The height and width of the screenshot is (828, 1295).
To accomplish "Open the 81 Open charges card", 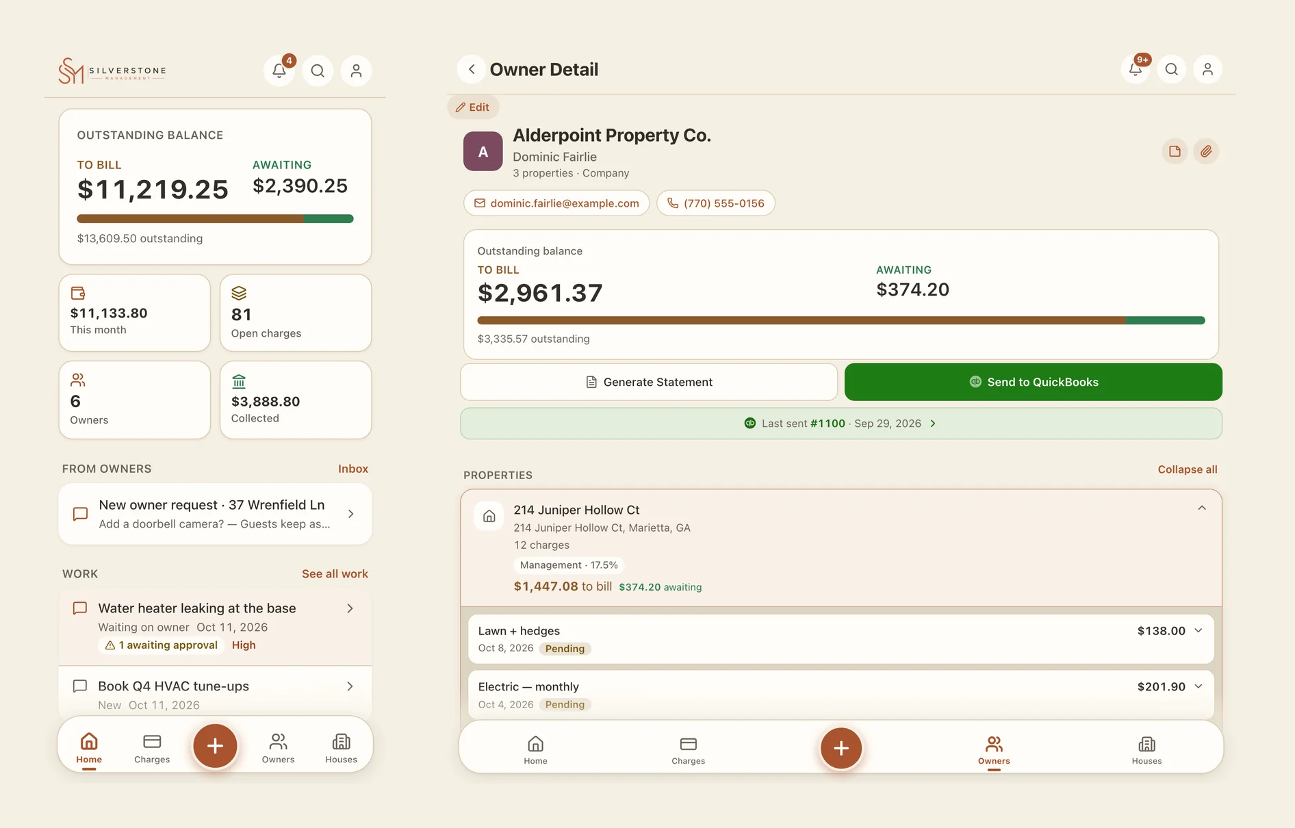I will [x=296, y=313].
